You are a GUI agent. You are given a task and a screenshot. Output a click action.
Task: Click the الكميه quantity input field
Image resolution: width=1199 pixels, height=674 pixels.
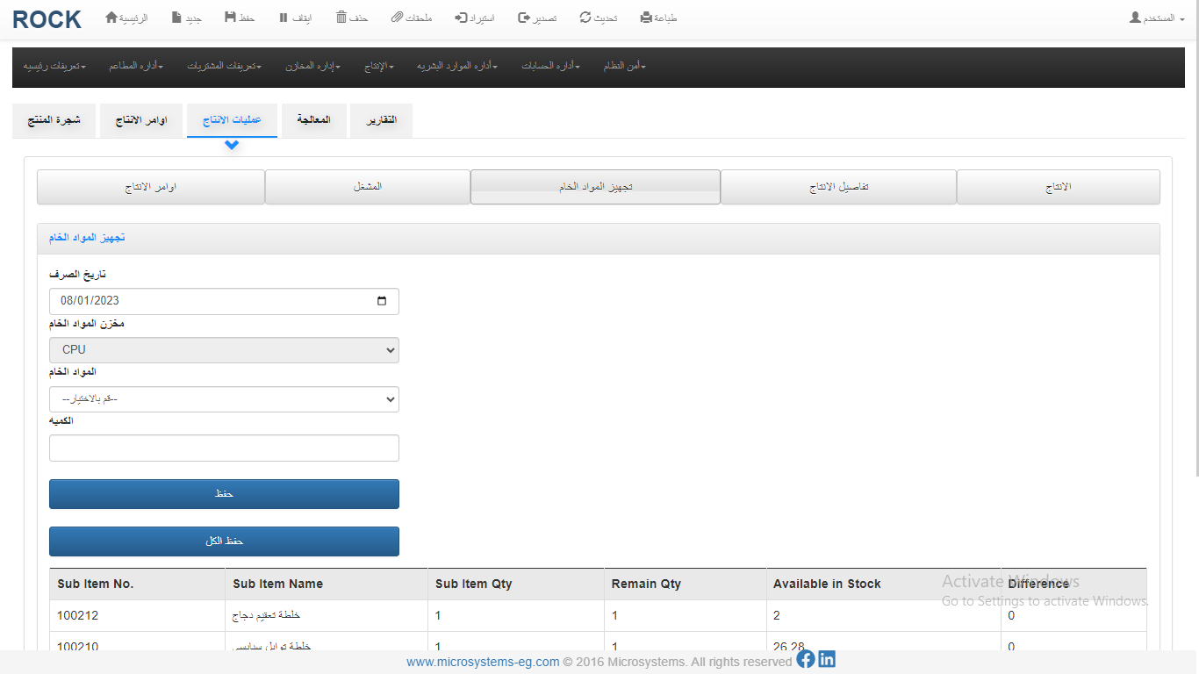tap(224, 448)
